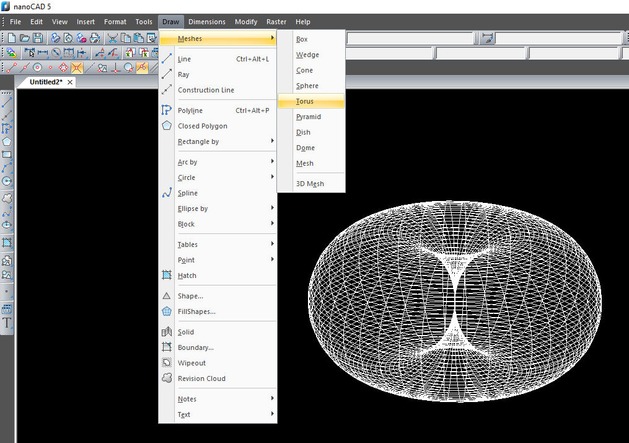Choose Closed Polygon command
Image resolution: width=629 pixels, height=443 pixels.
tap(203, 126)
